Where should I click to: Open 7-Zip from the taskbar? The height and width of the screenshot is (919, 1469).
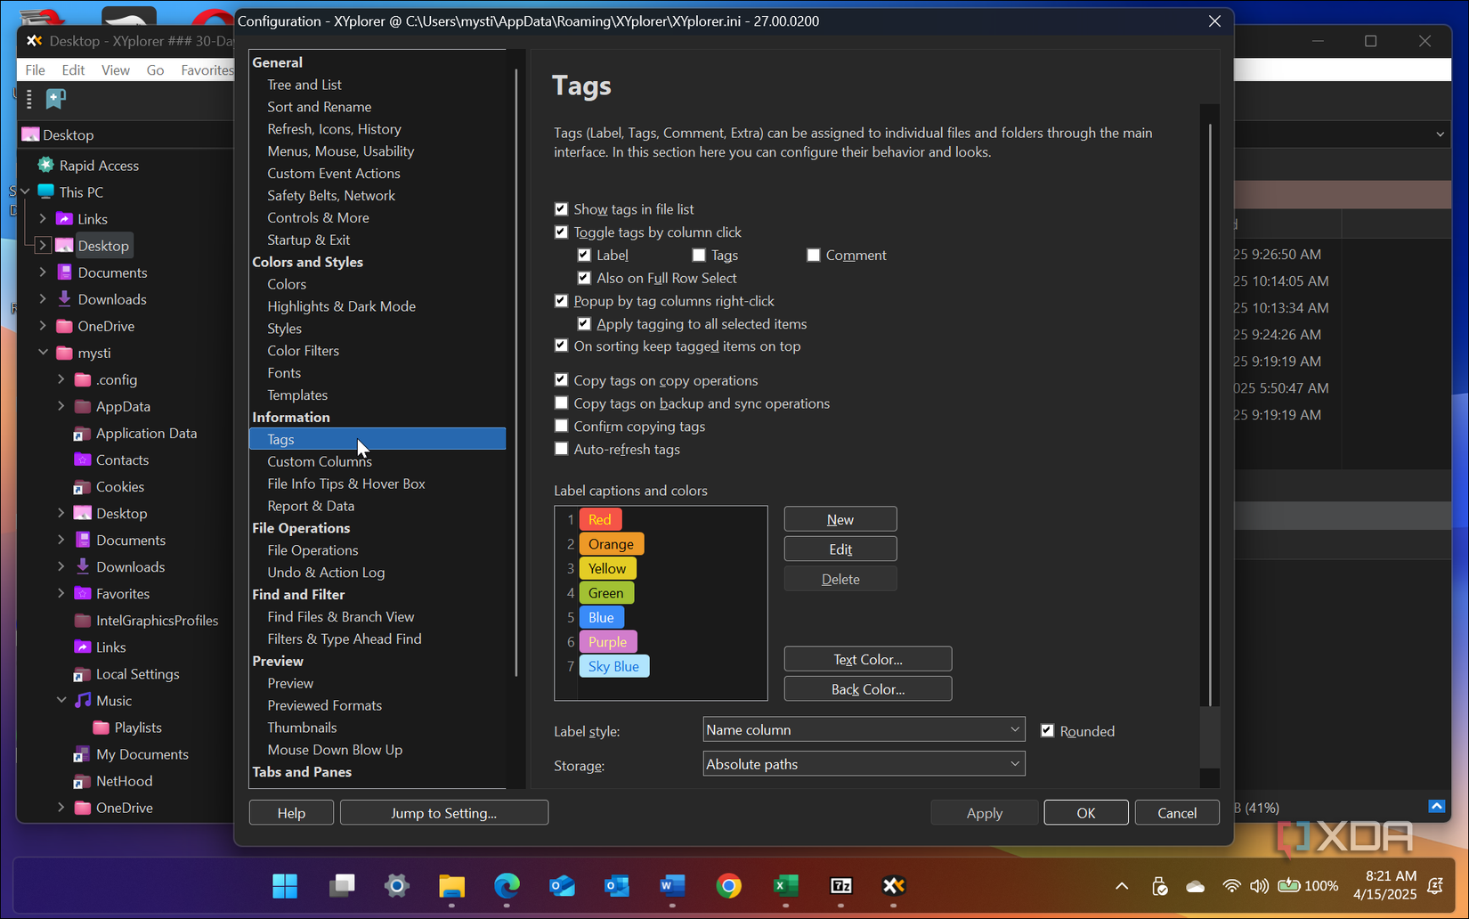click(x=841, y=886)
